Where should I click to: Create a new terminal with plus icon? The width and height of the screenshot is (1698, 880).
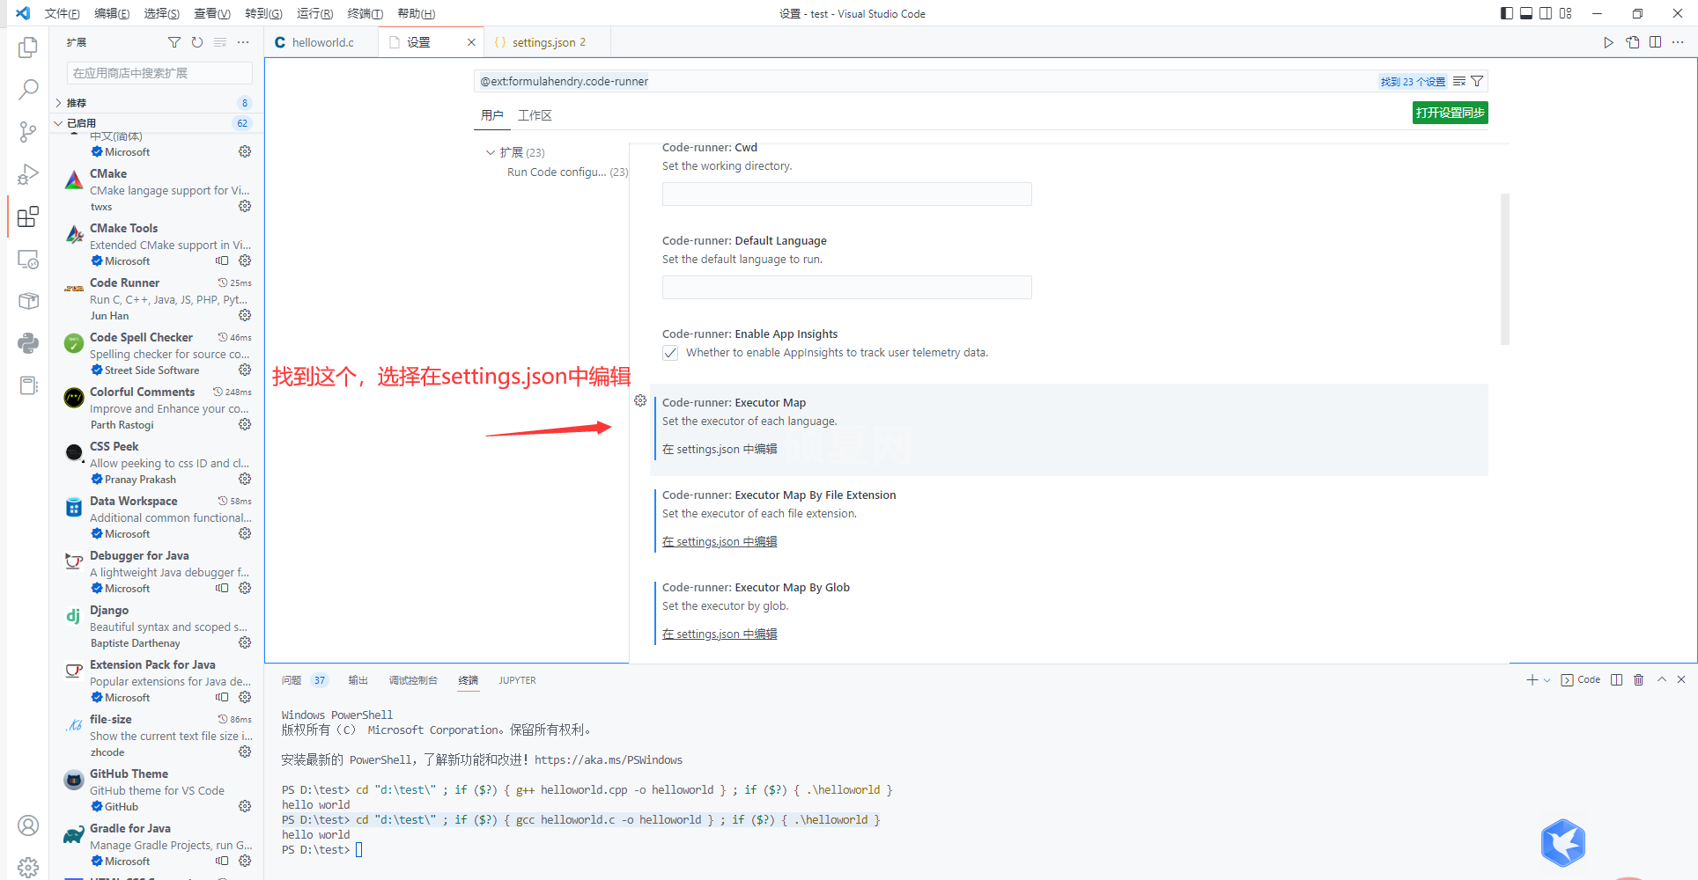point(1532,679)
